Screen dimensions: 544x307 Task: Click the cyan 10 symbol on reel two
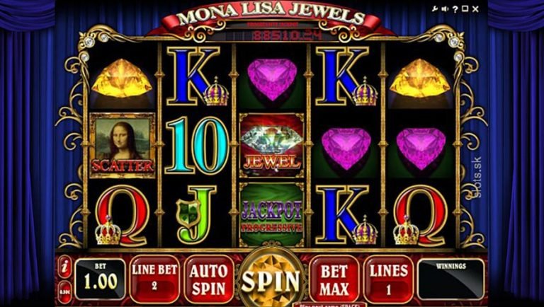click(x=197, y=145)
